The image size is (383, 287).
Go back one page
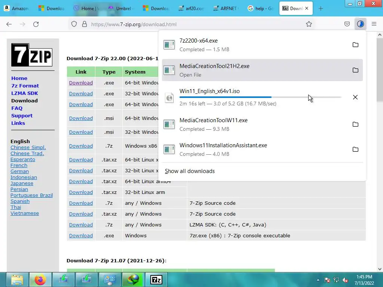click(9, 24)
